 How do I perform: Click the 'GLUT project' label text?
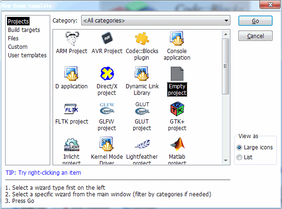[x=142, y=125]
